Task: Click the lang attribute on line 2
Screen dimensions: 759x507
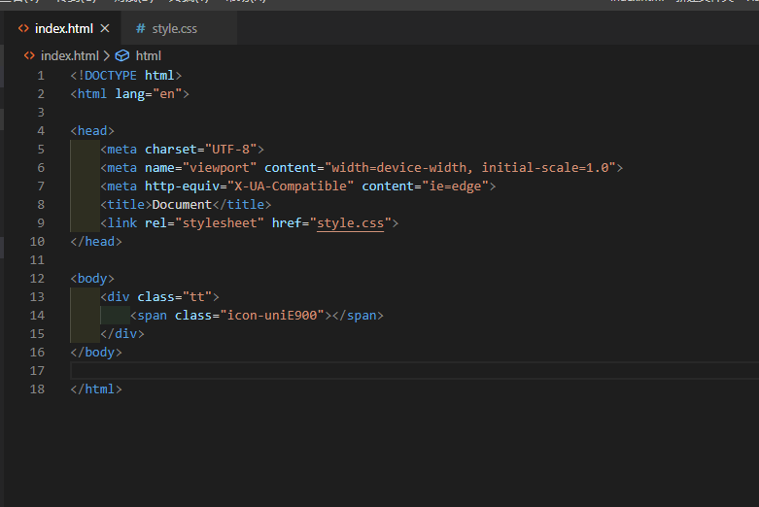Action: 129,94
